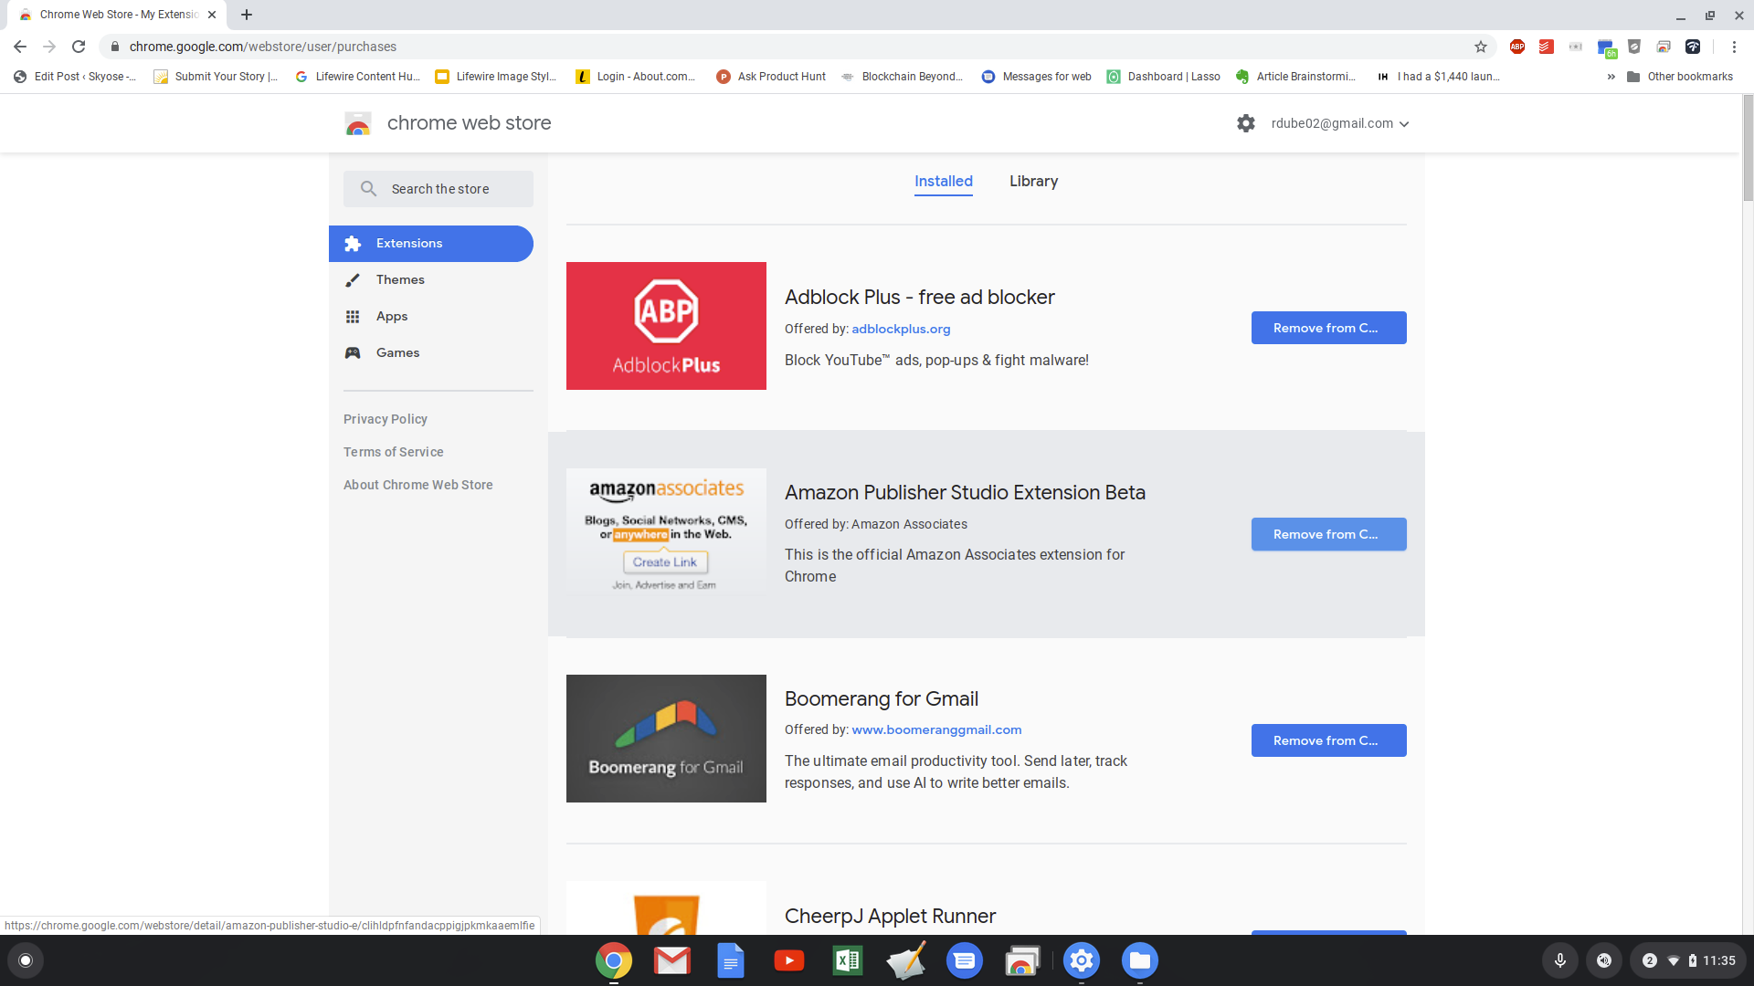Open the Privacy Policy link
This screenshot has height=986, width=1754.
(x=386, y=419)
